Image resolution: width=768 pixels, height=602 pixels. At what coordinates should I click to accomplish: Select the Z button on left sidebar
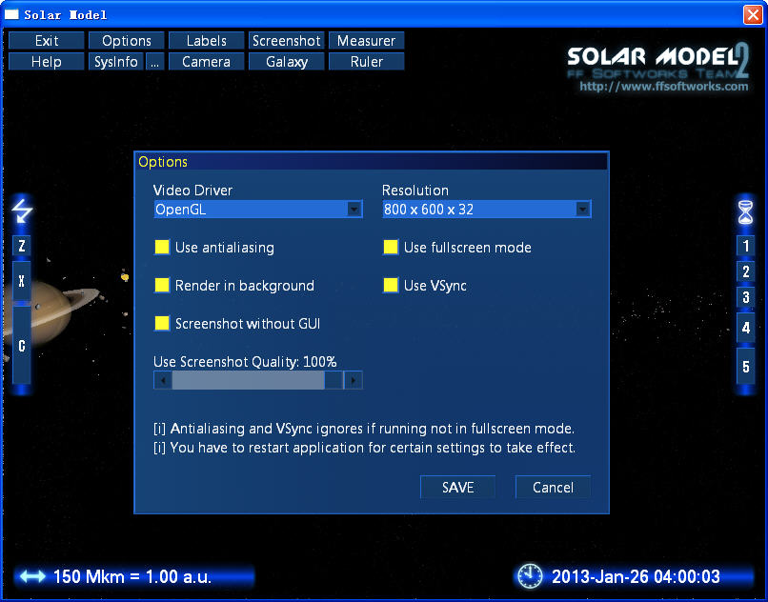[22, 246]
